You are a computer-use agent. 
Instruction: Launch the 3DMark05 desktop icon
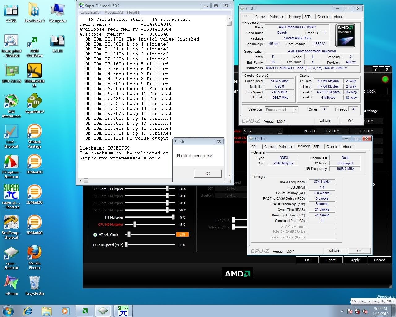34,194
